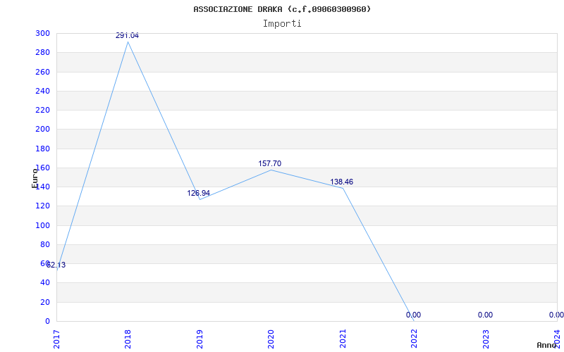Click the 220 y-axis tick
564x352 pixels.
pos(42,111)
